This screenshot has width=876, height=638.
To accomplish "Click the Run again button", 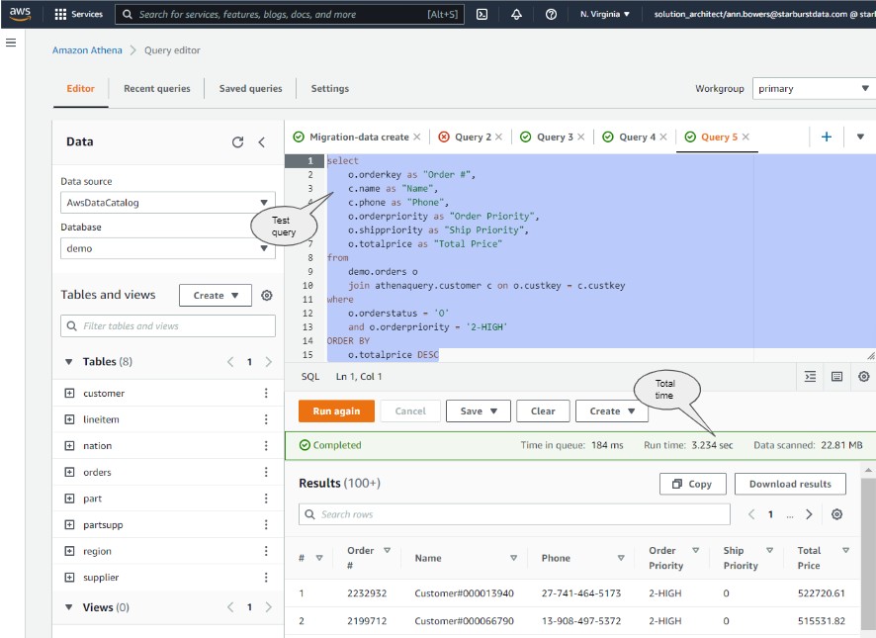I will 336,410.
